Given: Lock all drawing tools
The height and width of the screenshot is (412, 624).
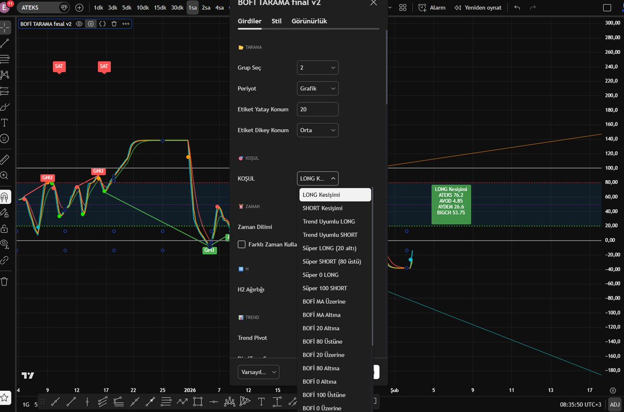Looking at the screenshot, I should click(5, 229).
